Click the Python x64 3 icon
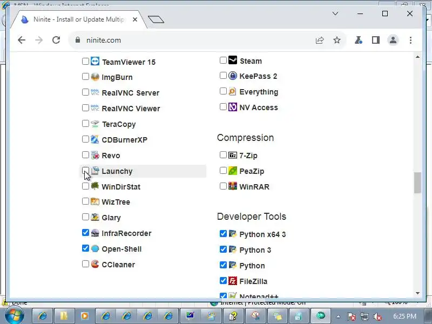This screenshot has width=432, height=324. click(x=233, y=234)
